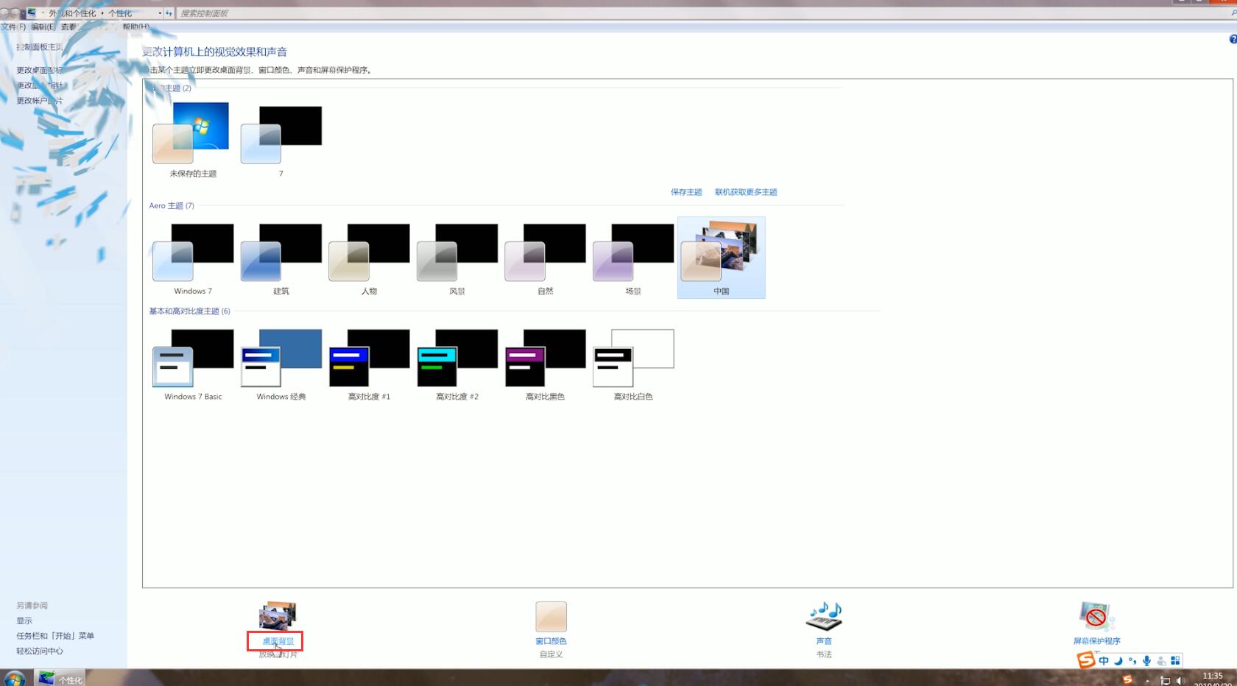Select the 场景 Aero theme
This screenshot has height=686, width=1237.
click(x=633, y=258)
